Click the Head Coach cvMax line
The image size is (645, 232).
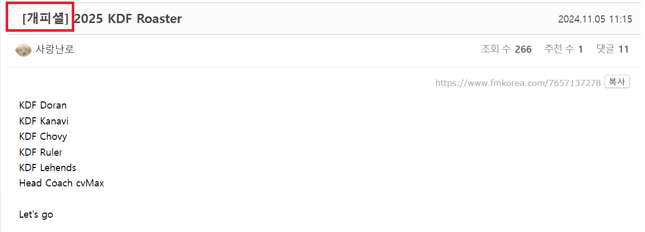pos(61,183)
